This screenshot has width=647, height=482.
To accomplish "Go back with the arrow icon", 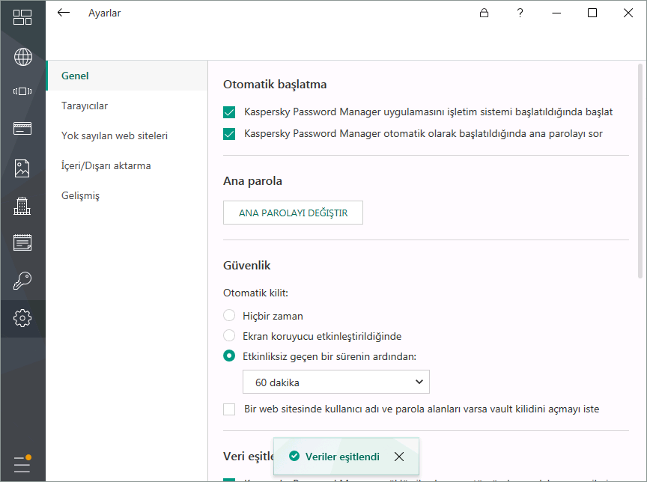I will pos(64,13).
